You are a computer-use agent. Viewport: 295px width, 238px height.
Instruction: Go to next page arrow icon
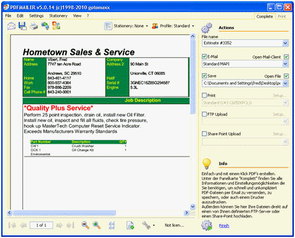[x=59, y=225]
